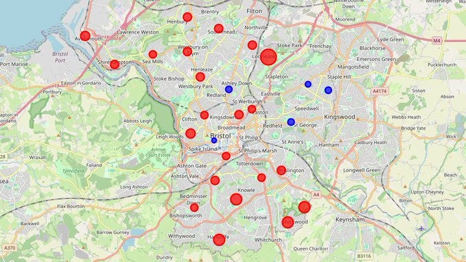This screenshot has height=262, width=466.
Task: Select the Speedwell label
Action: (307, 109)
